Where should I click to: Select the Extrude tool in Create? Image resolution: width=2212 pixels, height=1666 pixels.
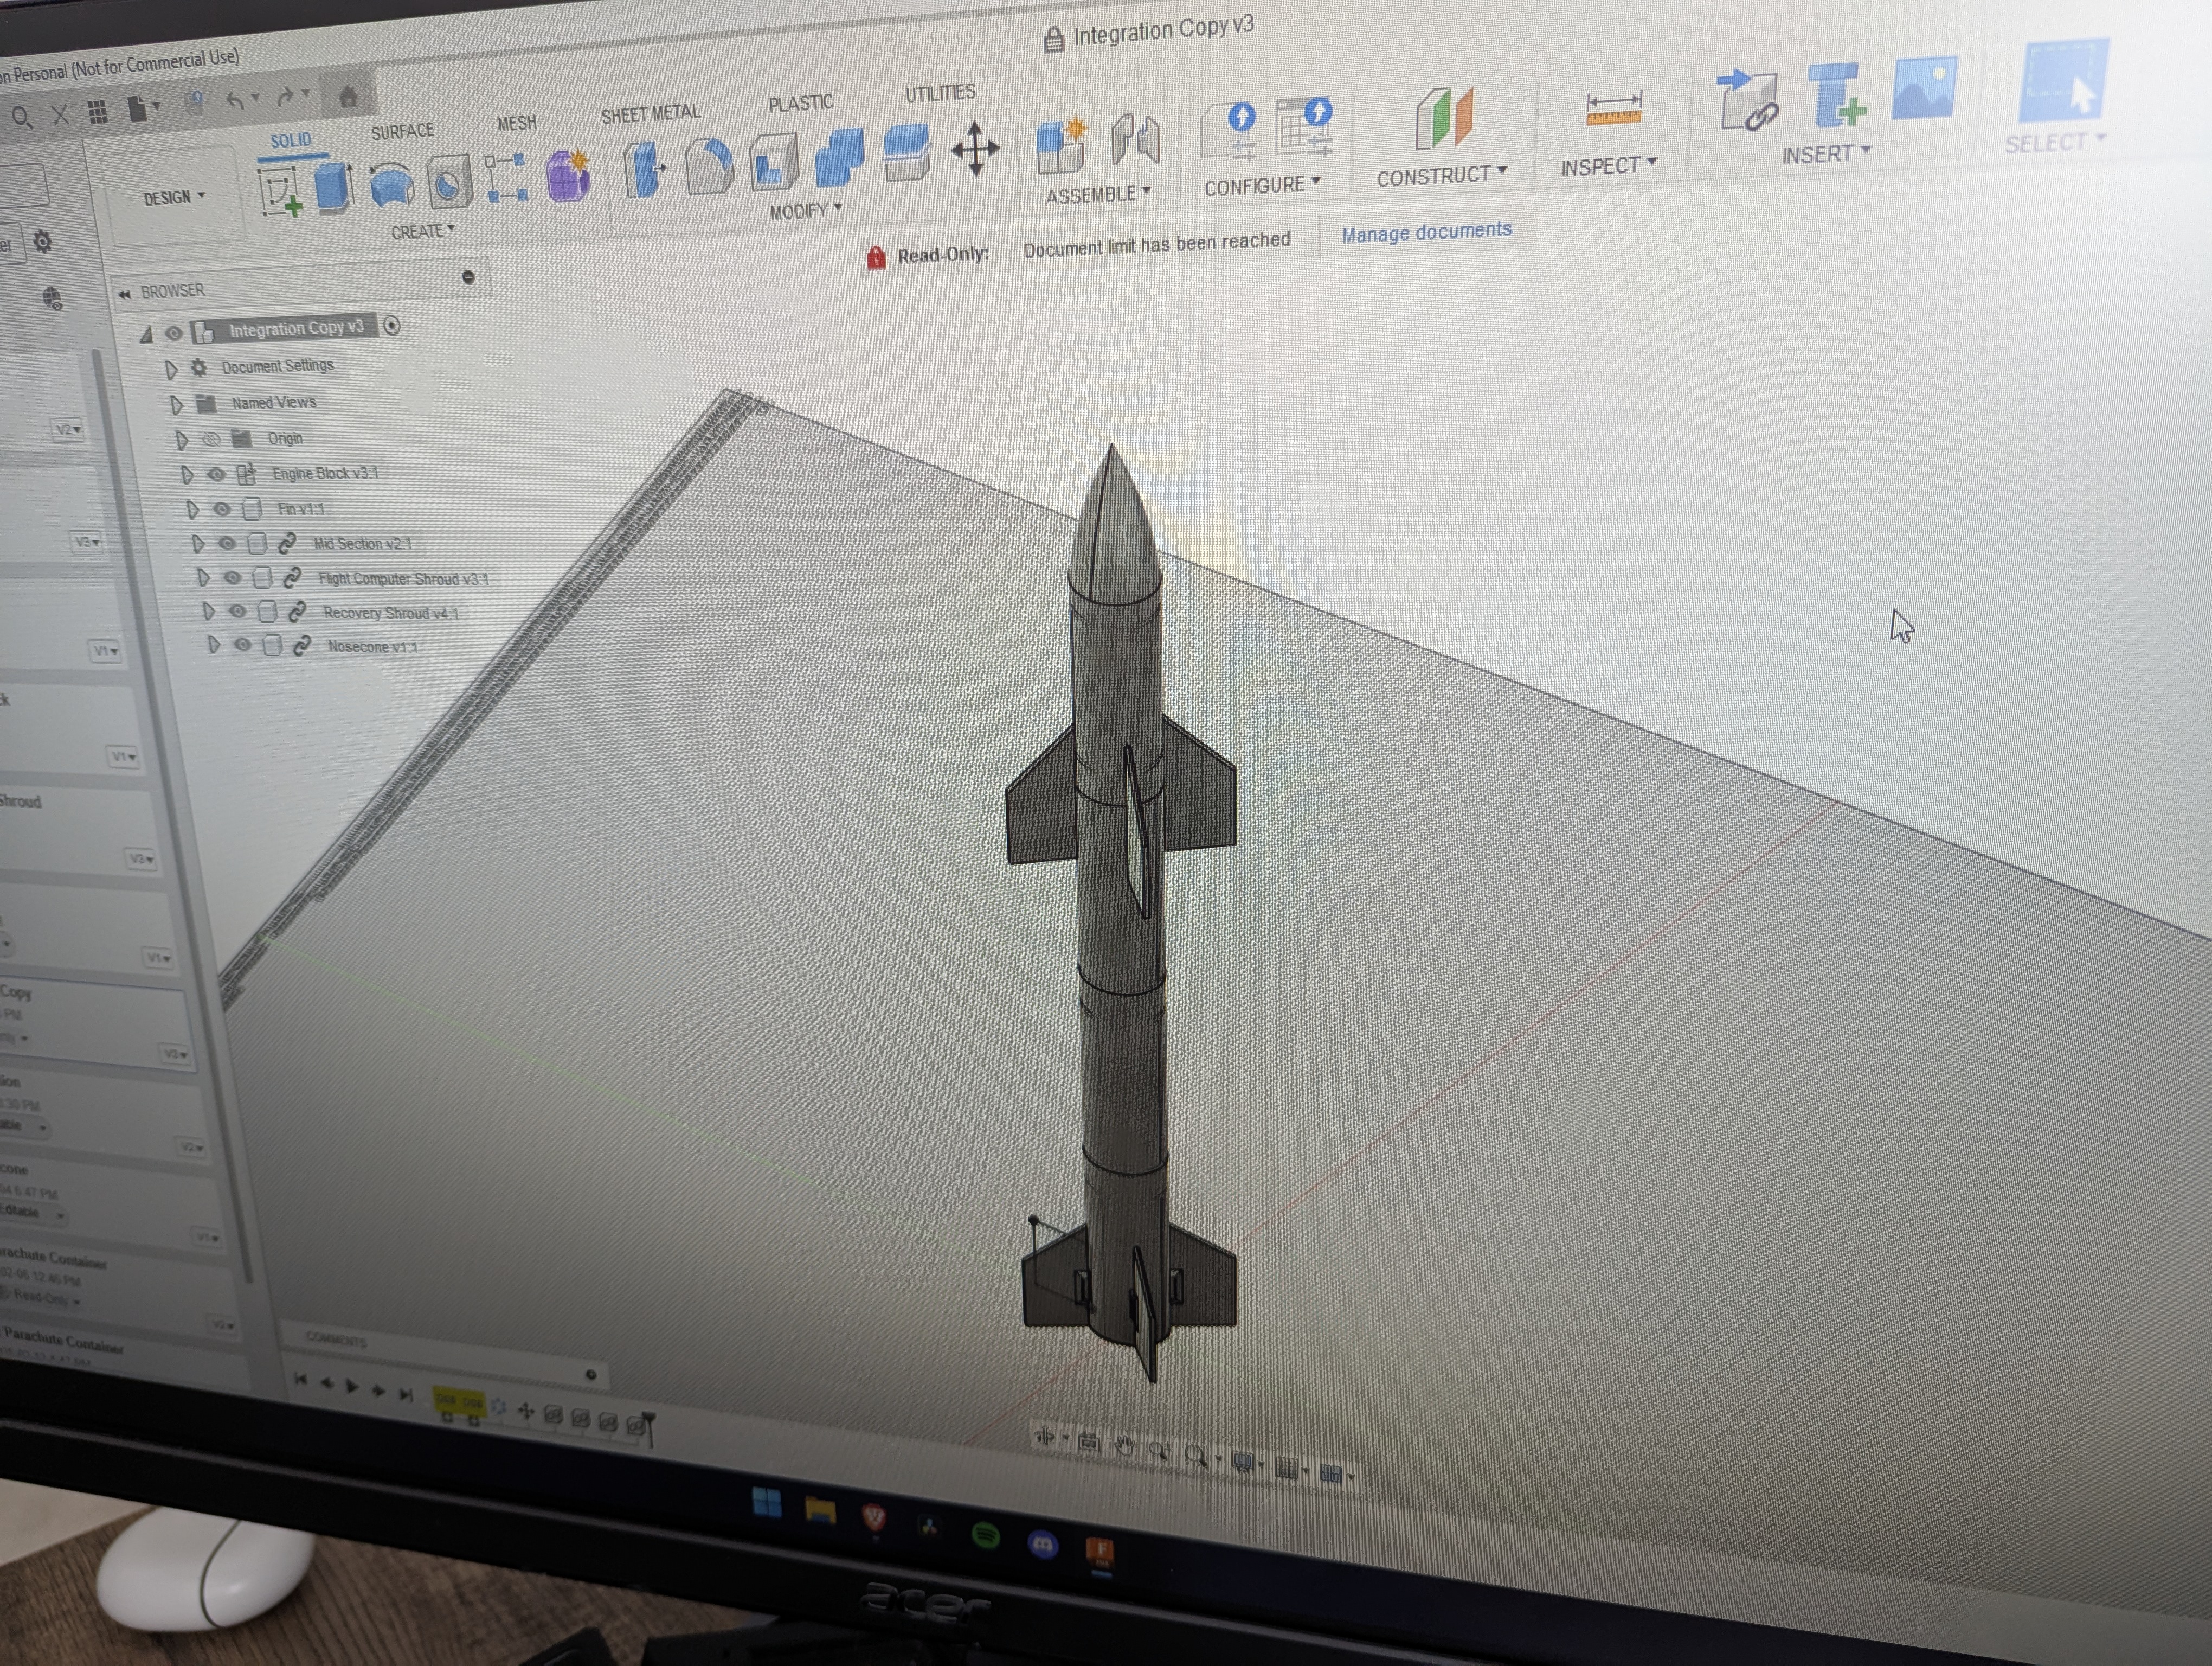click(334, 187)
